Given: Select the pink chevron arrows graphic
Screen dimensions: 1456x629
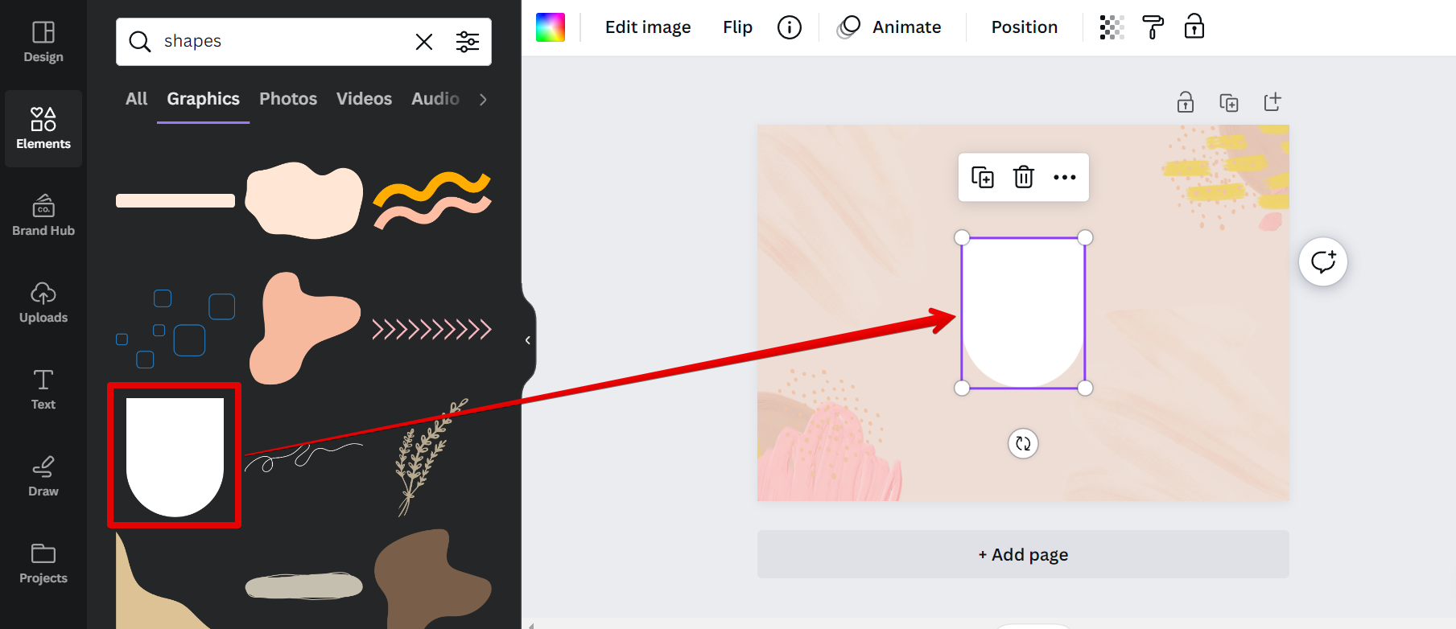Looking at the screenshot, I should 432,329.
